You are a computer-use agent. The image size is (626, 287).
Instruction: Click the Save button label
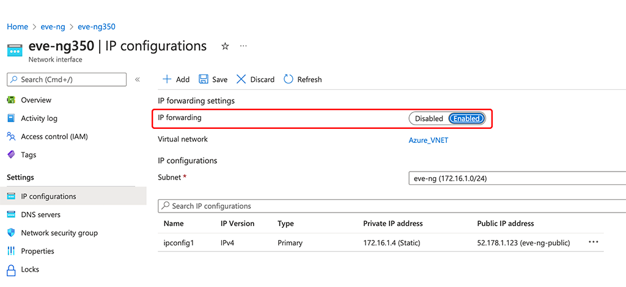click(219, 79)
